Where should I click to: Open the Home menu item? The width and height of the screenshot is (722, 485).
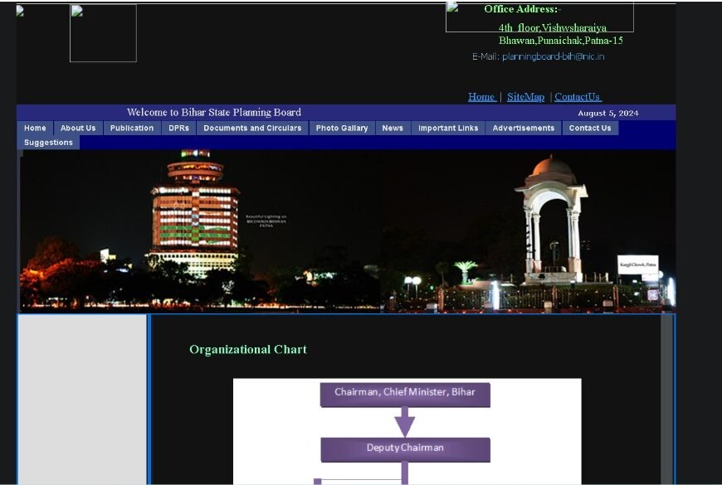coord(34,128)
